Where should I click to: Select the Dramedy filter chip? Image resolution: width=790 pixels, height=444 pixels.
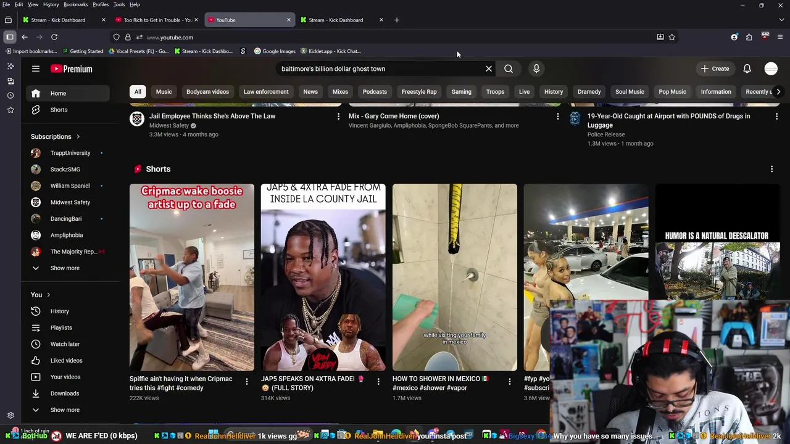589,92
